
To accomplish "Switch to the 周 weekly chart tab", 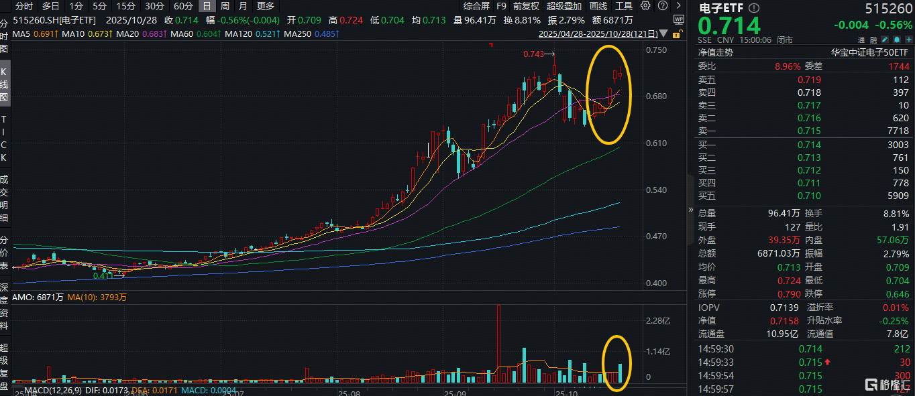I will pos(225,6).
